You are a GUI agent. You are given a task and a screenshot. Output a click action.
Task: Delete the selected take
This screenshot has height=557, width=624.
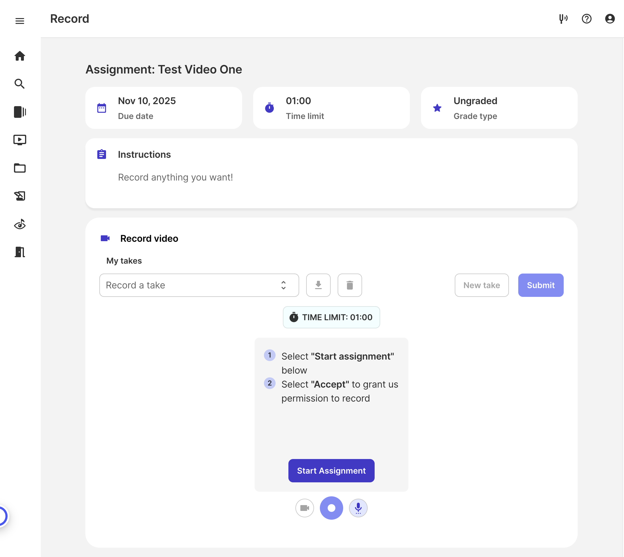pyautogui.click(x=350, y=285)
